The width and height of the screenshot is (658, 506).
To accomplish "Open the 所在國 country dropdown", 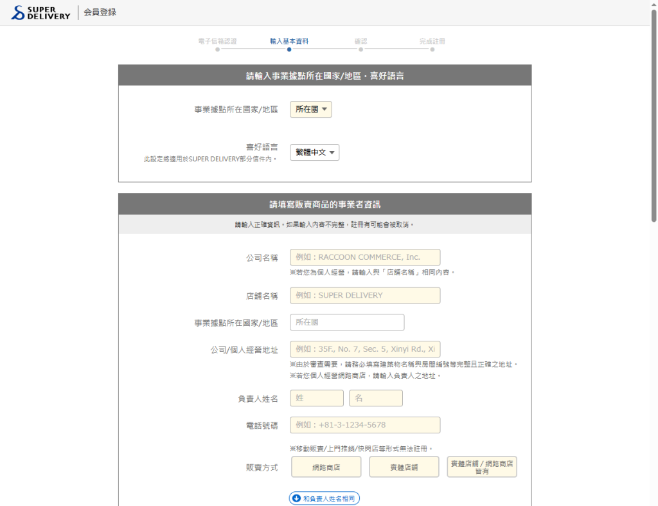I will (310, 109).
